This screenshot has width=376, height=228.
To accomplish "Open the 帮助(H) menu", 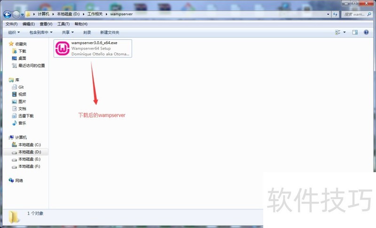I will [81, 24].
